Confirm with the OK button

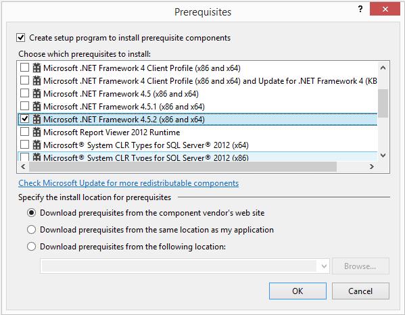(x=297, y=291)
